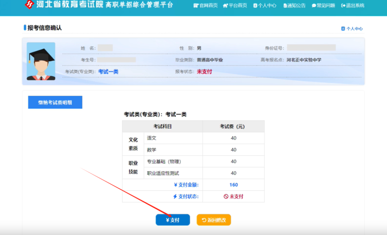Open 个人中心 link at top right
This screenshot has width=387, height=235.
[x=352, y=28]
